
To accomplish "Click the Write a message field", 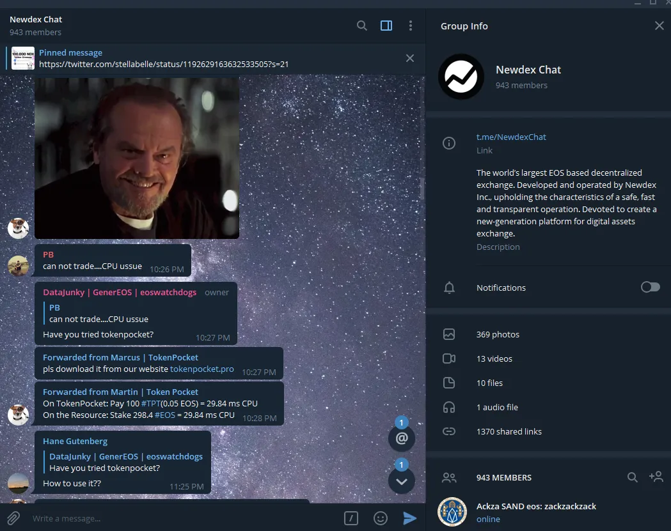I will tap(184, 518).
